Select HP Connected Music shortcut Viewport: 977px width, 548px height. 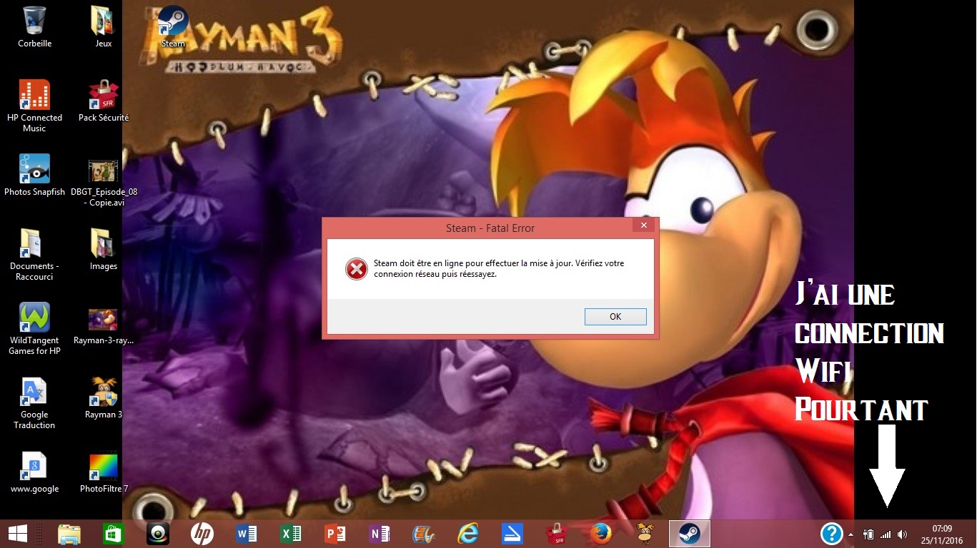coord(34,106)
